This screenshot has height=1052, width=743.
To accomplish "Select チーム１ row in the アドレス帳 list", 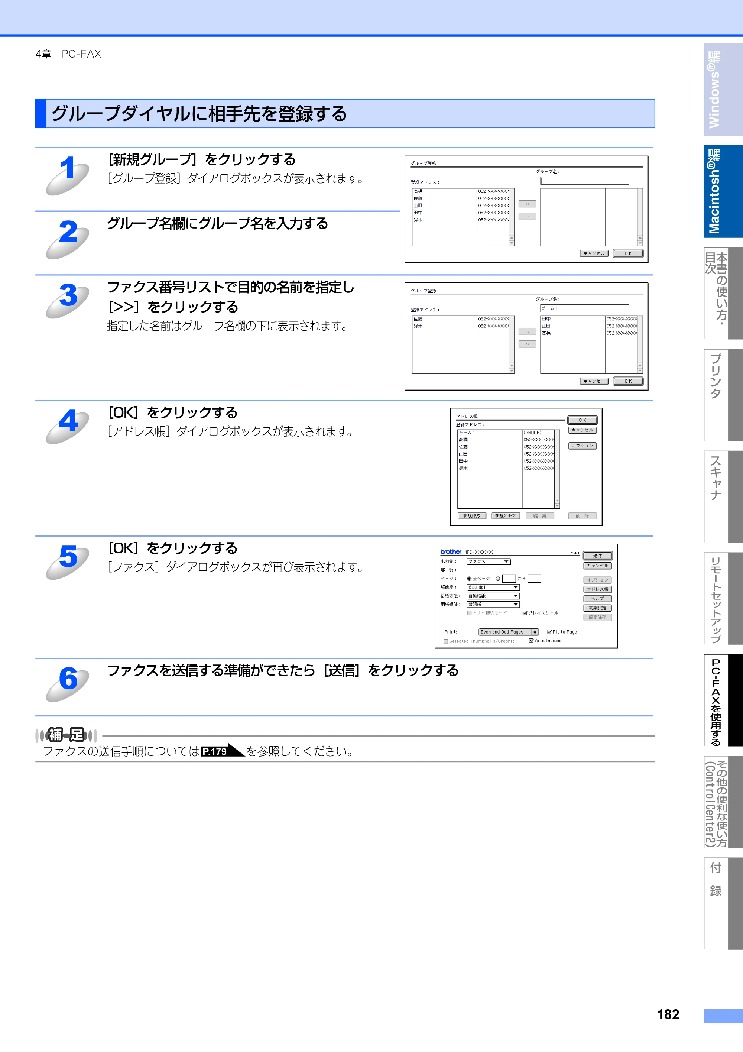I will tap(506, 433).
